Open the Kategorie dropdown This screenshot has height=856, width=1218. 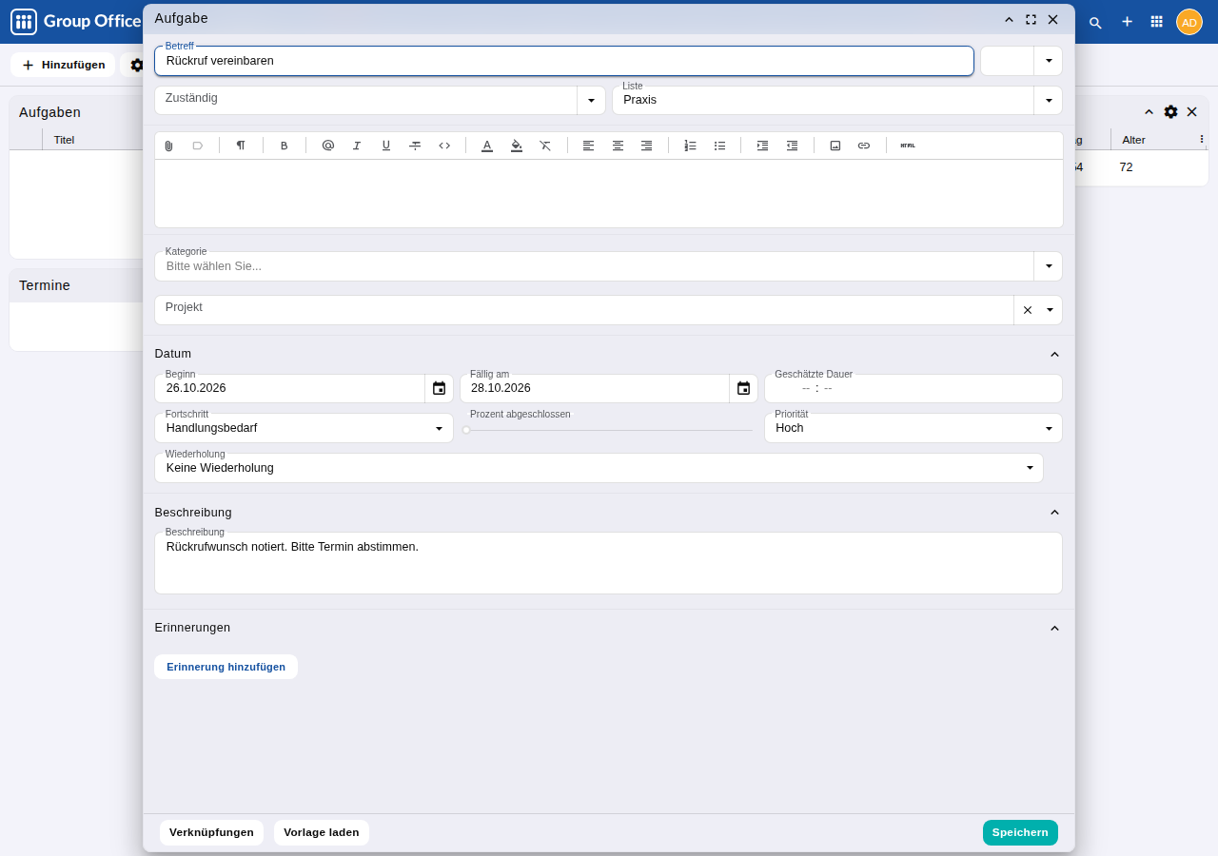point(1049,266)
